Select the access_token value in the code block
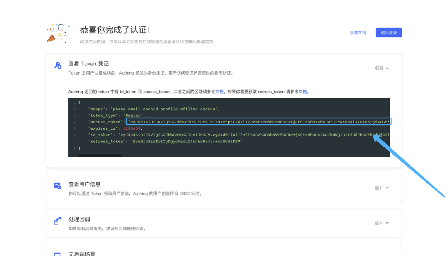Viewport: 448px width, 256px height. pos(258,122)
